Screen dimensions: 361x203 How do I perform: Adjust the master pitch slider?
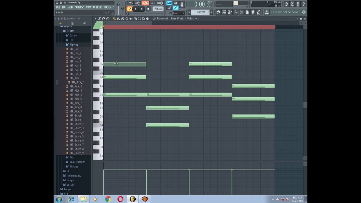tap(122, 8)
